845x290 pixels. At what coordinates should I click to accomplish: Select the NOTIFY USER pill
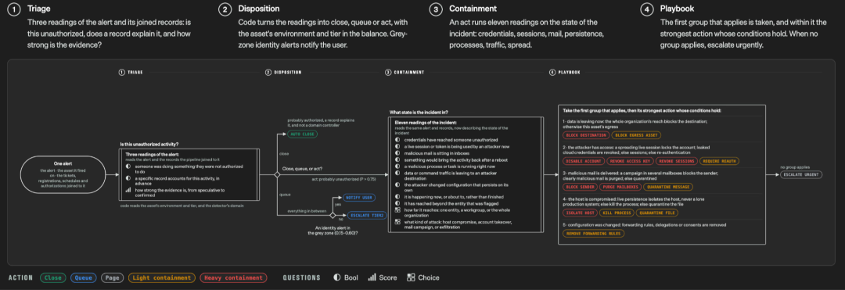[359, 199]
